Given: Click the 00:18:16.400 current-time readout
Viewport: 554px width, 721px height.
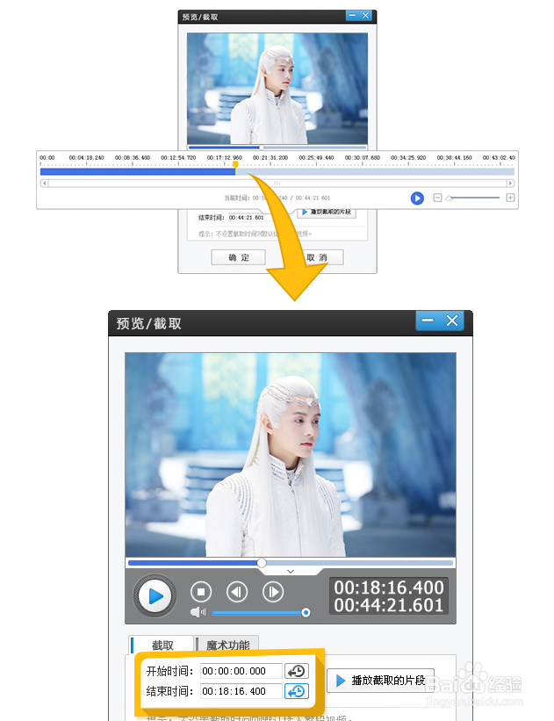Looking at the screenshot, I should (389, 588).
